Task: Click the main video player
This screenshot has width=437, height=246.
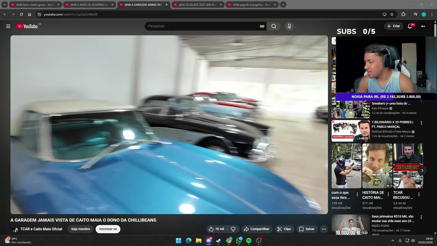Action: tap(169, 125)
